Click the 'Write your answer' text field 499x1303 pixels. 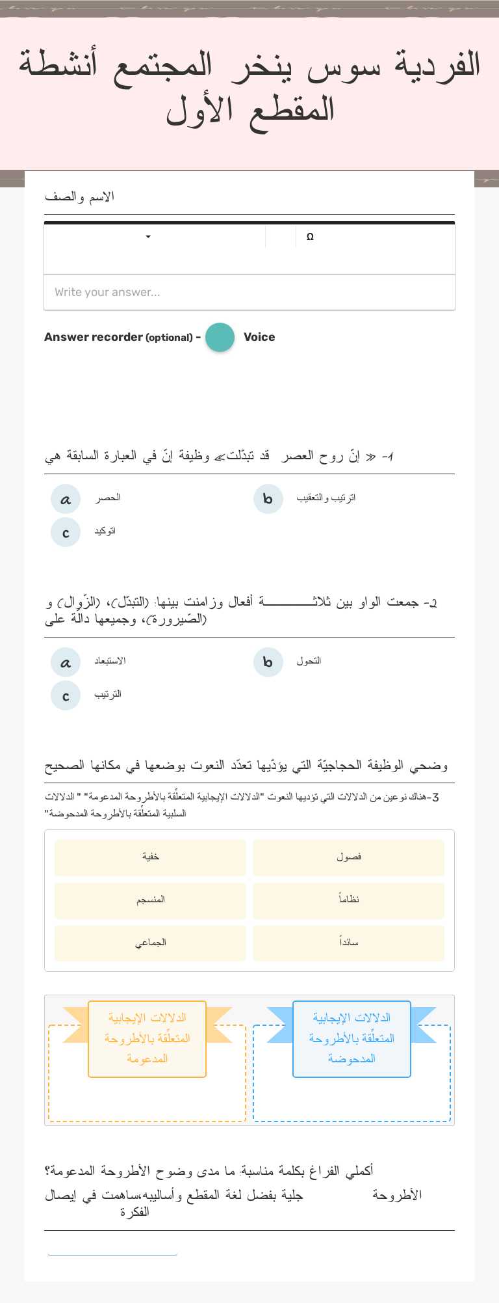click(x=249, y=292)
